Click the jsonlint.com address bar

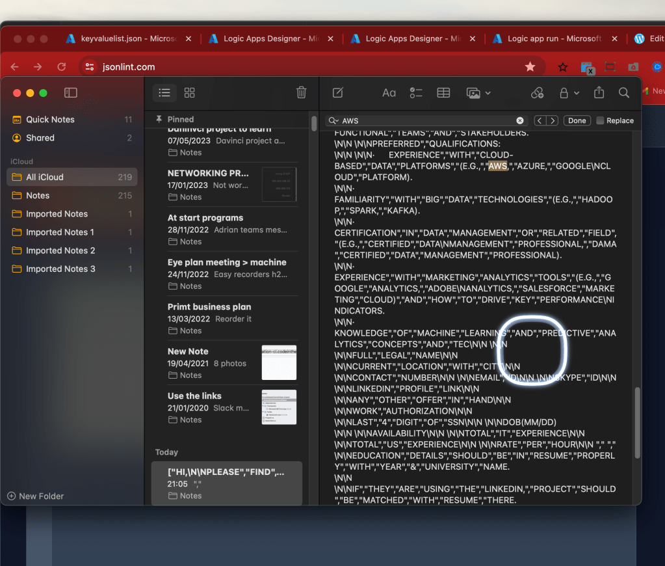click(312, 66)
